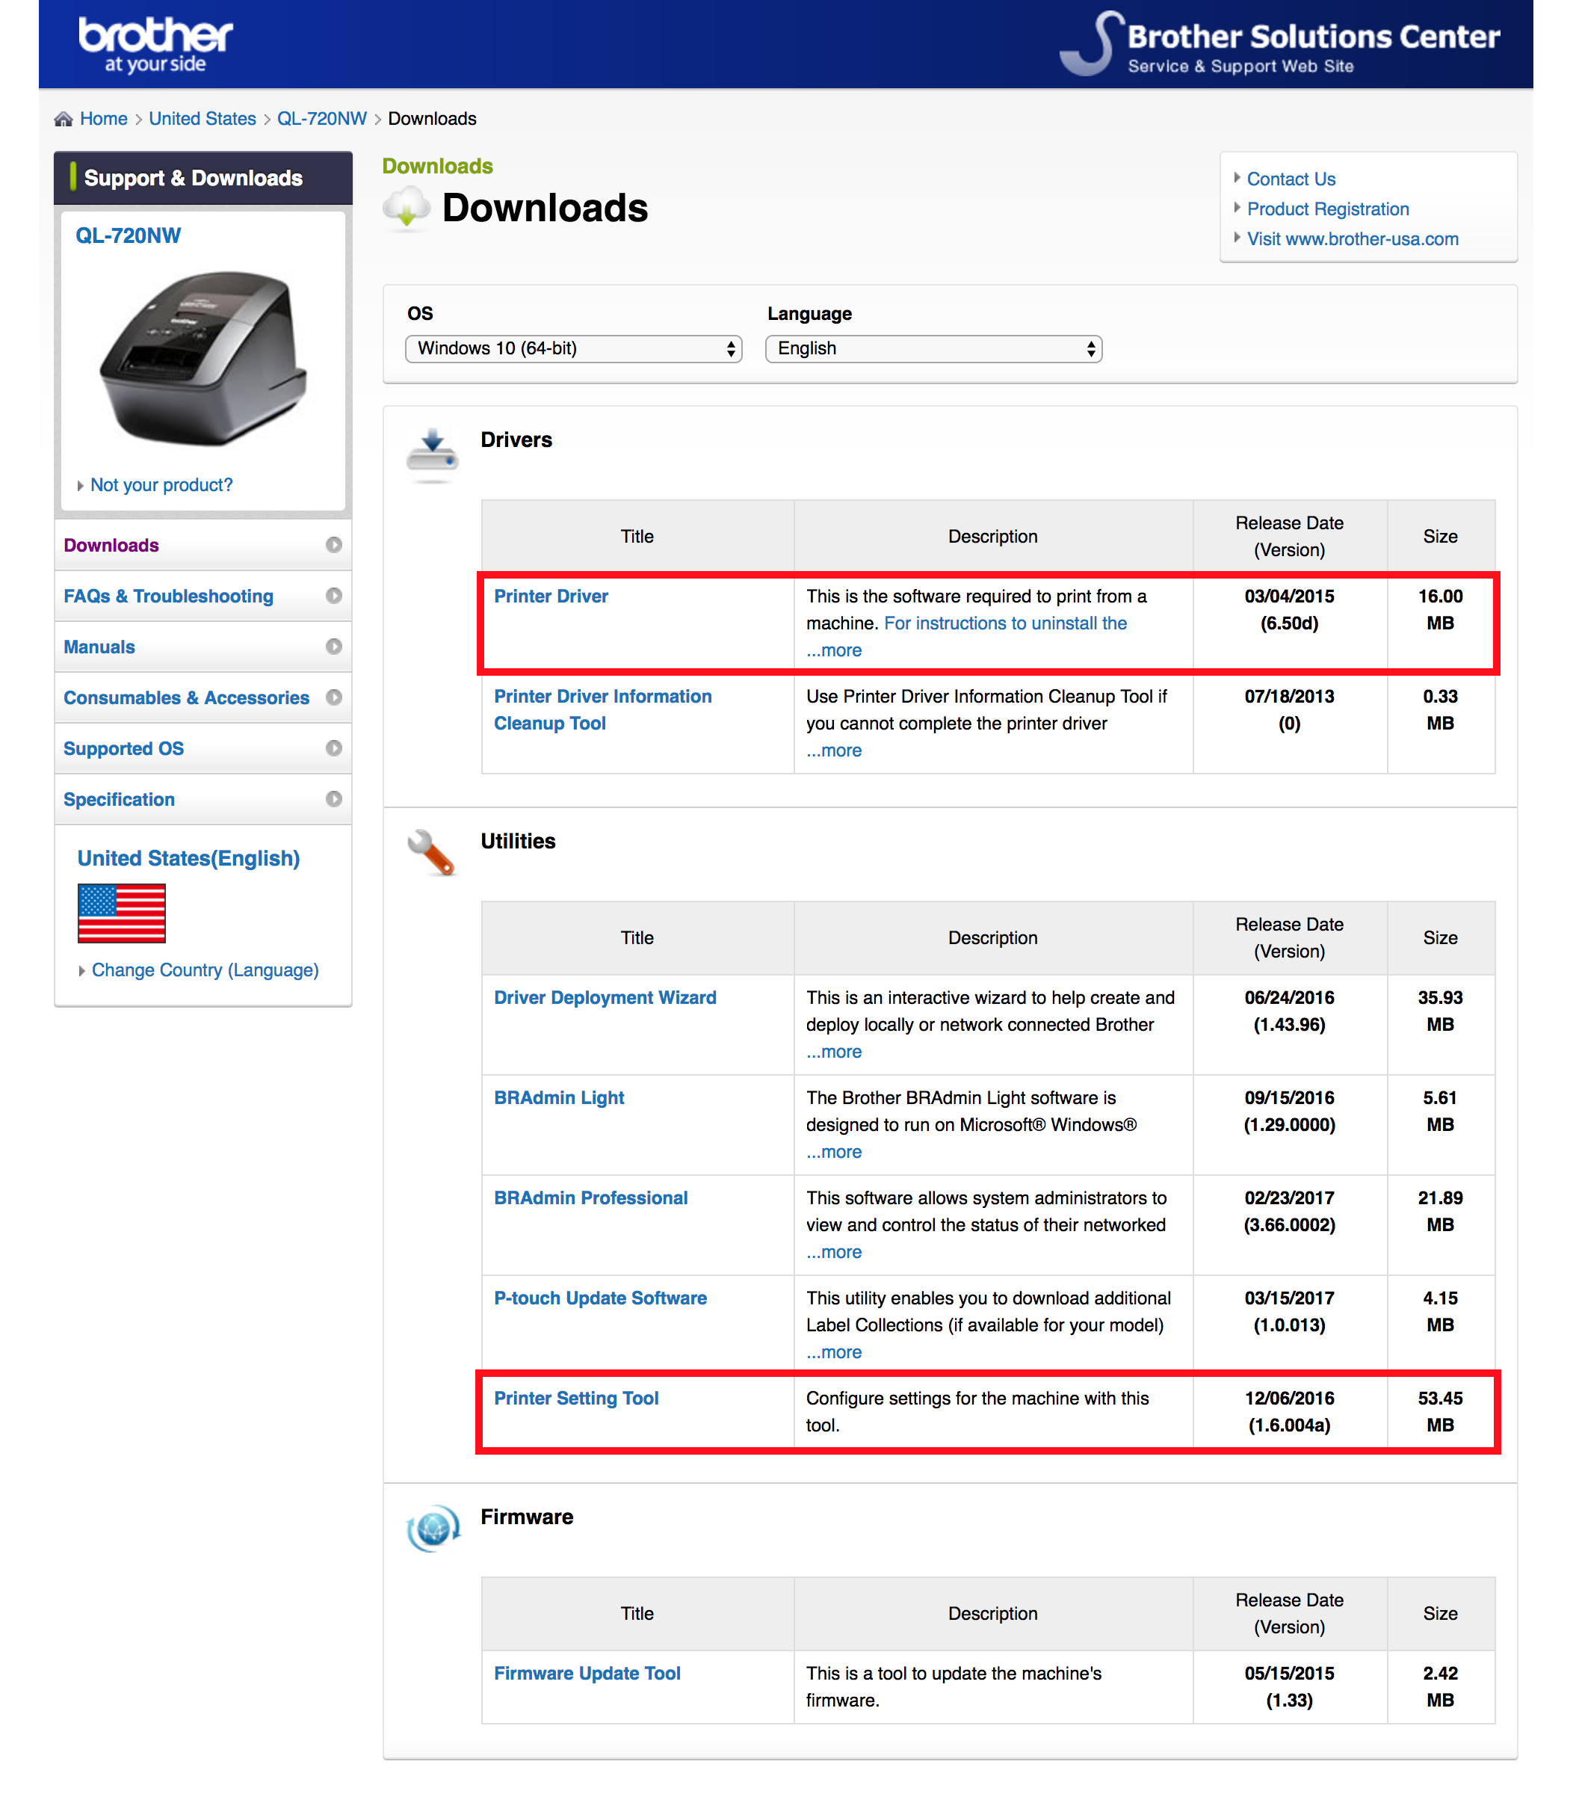Viewport: 1576px width, 1794px height.
Task: Expand ...more in BRAdmin Professional description
Action: point(834,1251)
